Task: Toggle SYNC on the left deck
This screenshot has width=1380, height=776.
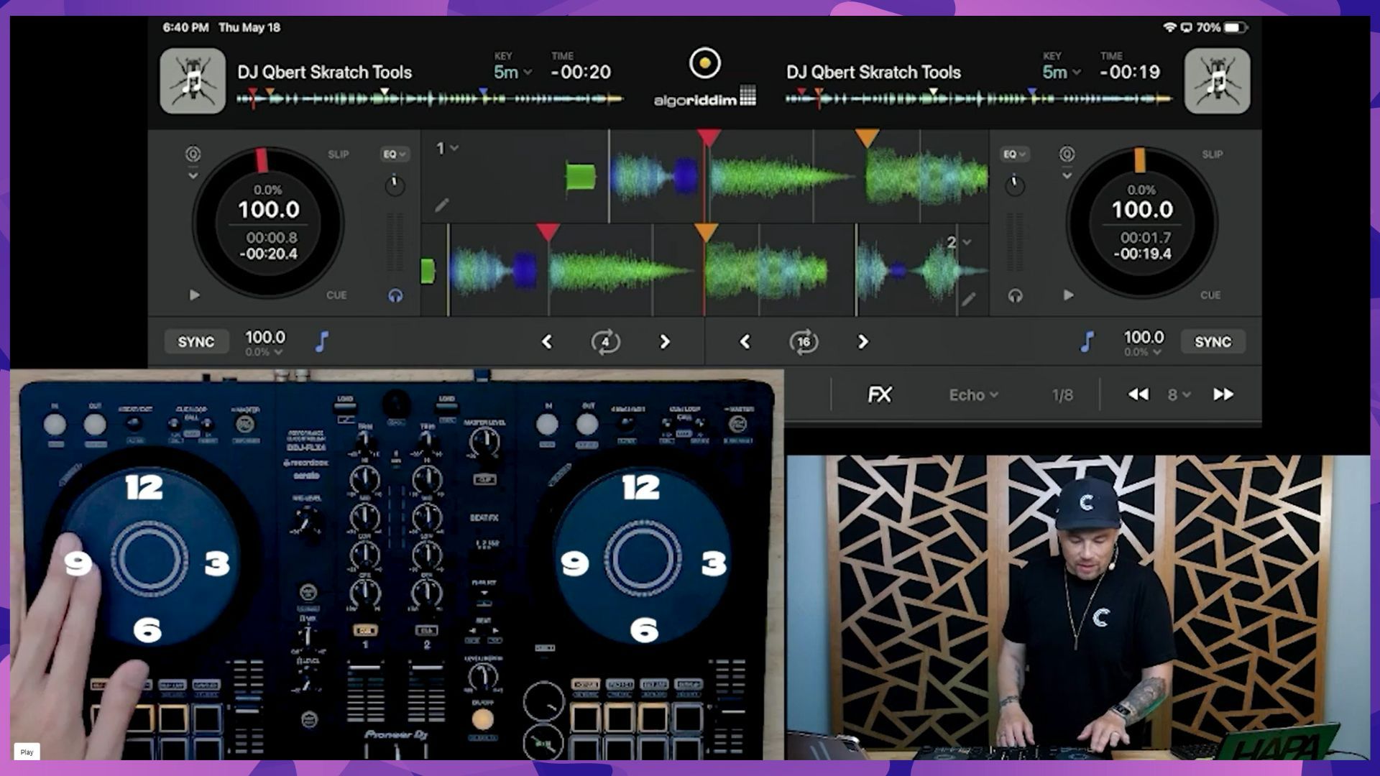Action: (195, 342)
